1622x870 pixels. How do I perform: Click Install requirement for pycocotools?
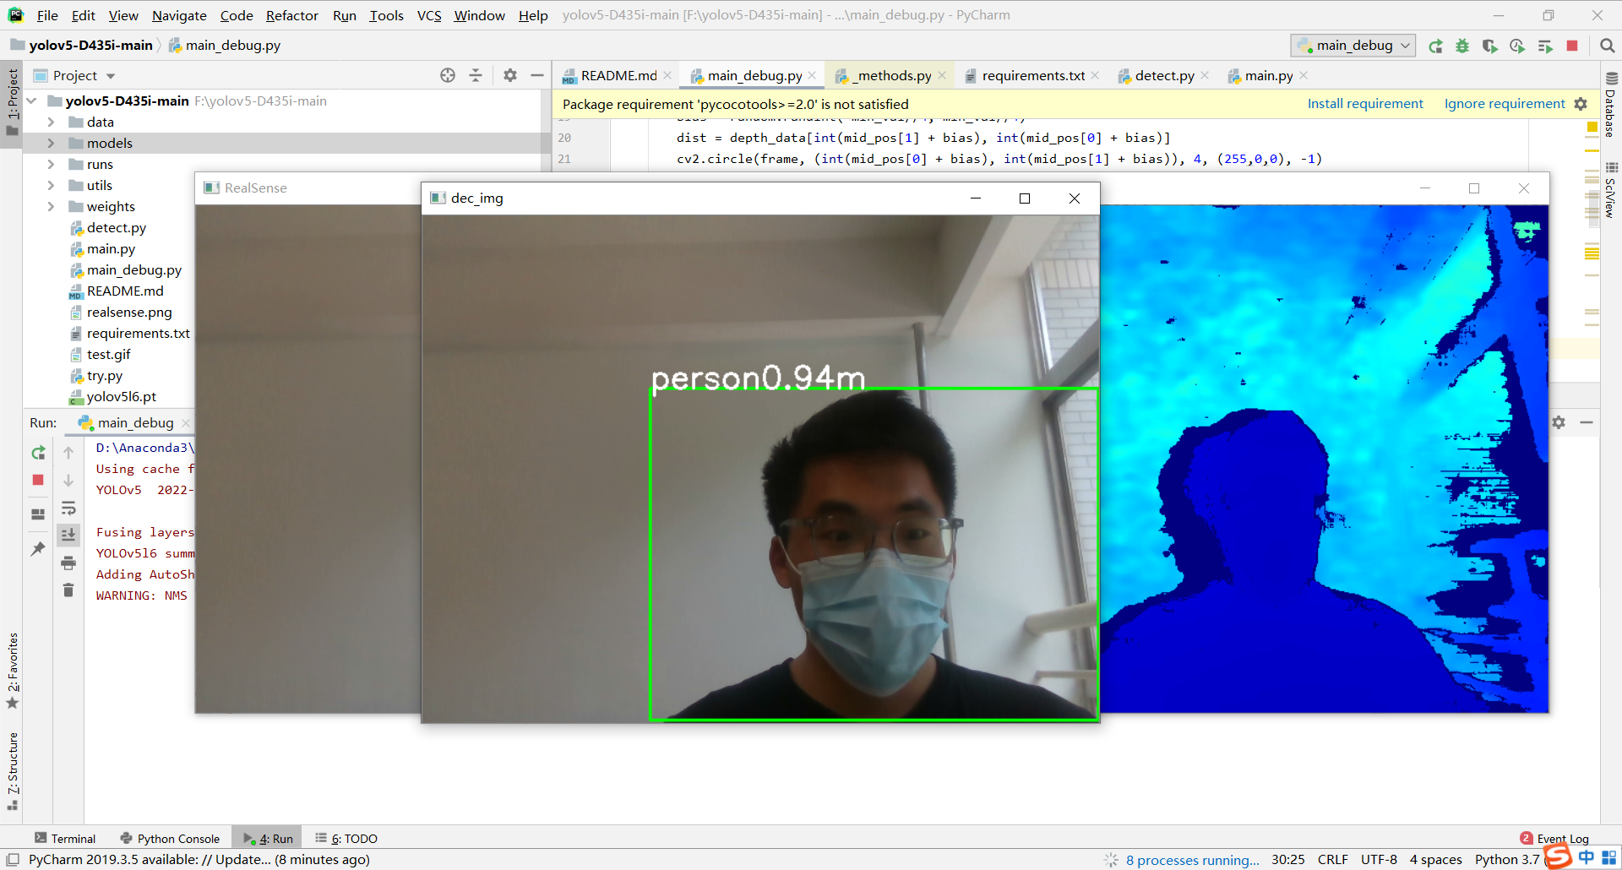1365,103
